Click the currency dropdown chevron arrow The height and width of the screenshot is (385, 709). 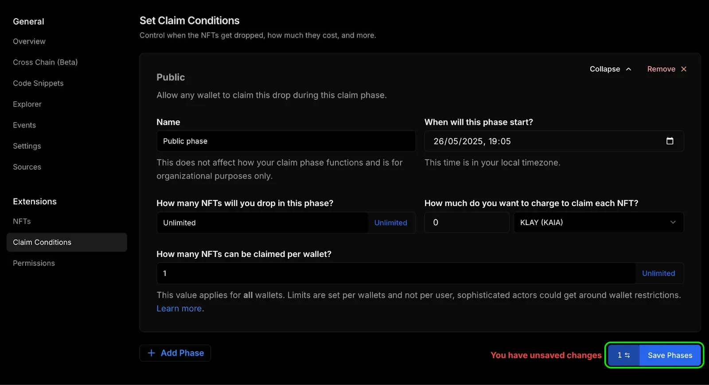tap(673, 222)
